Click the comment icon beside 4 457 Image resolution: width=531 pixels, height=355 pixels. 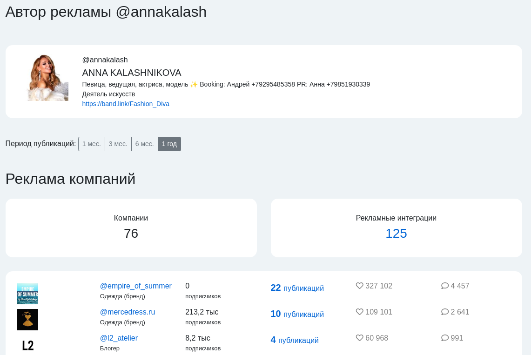tap(445, 286)
